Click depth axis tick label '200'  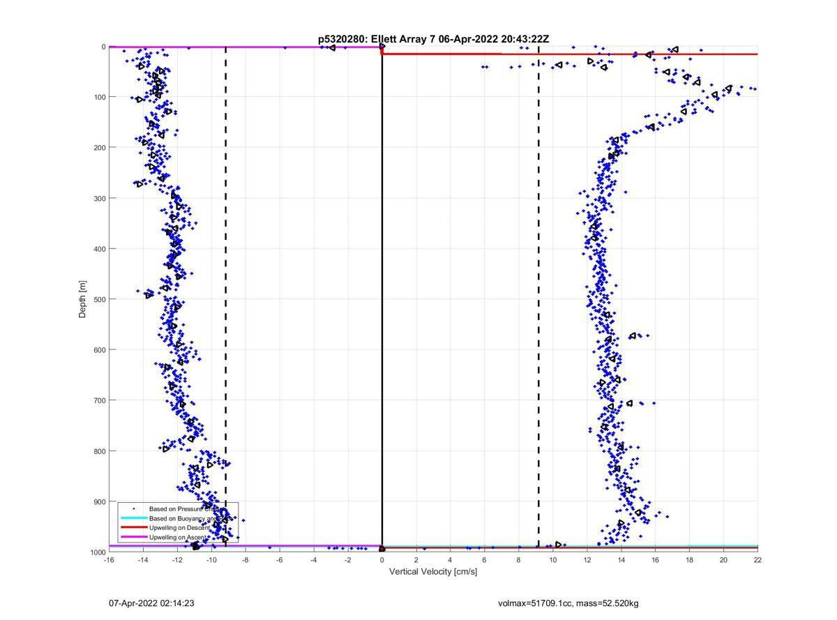pos(99,148)
